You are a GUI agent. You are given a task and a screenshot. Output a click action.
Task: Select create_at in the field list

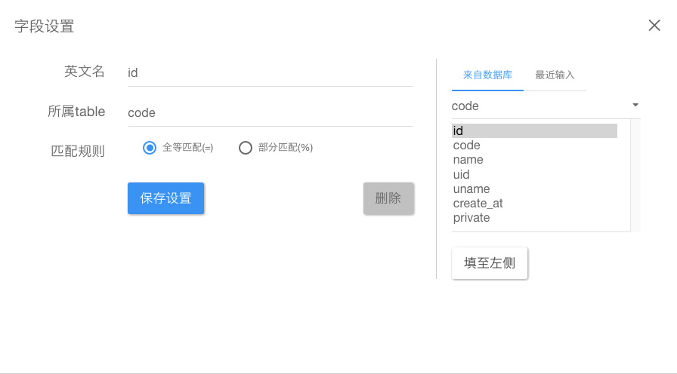coord(534,204)
